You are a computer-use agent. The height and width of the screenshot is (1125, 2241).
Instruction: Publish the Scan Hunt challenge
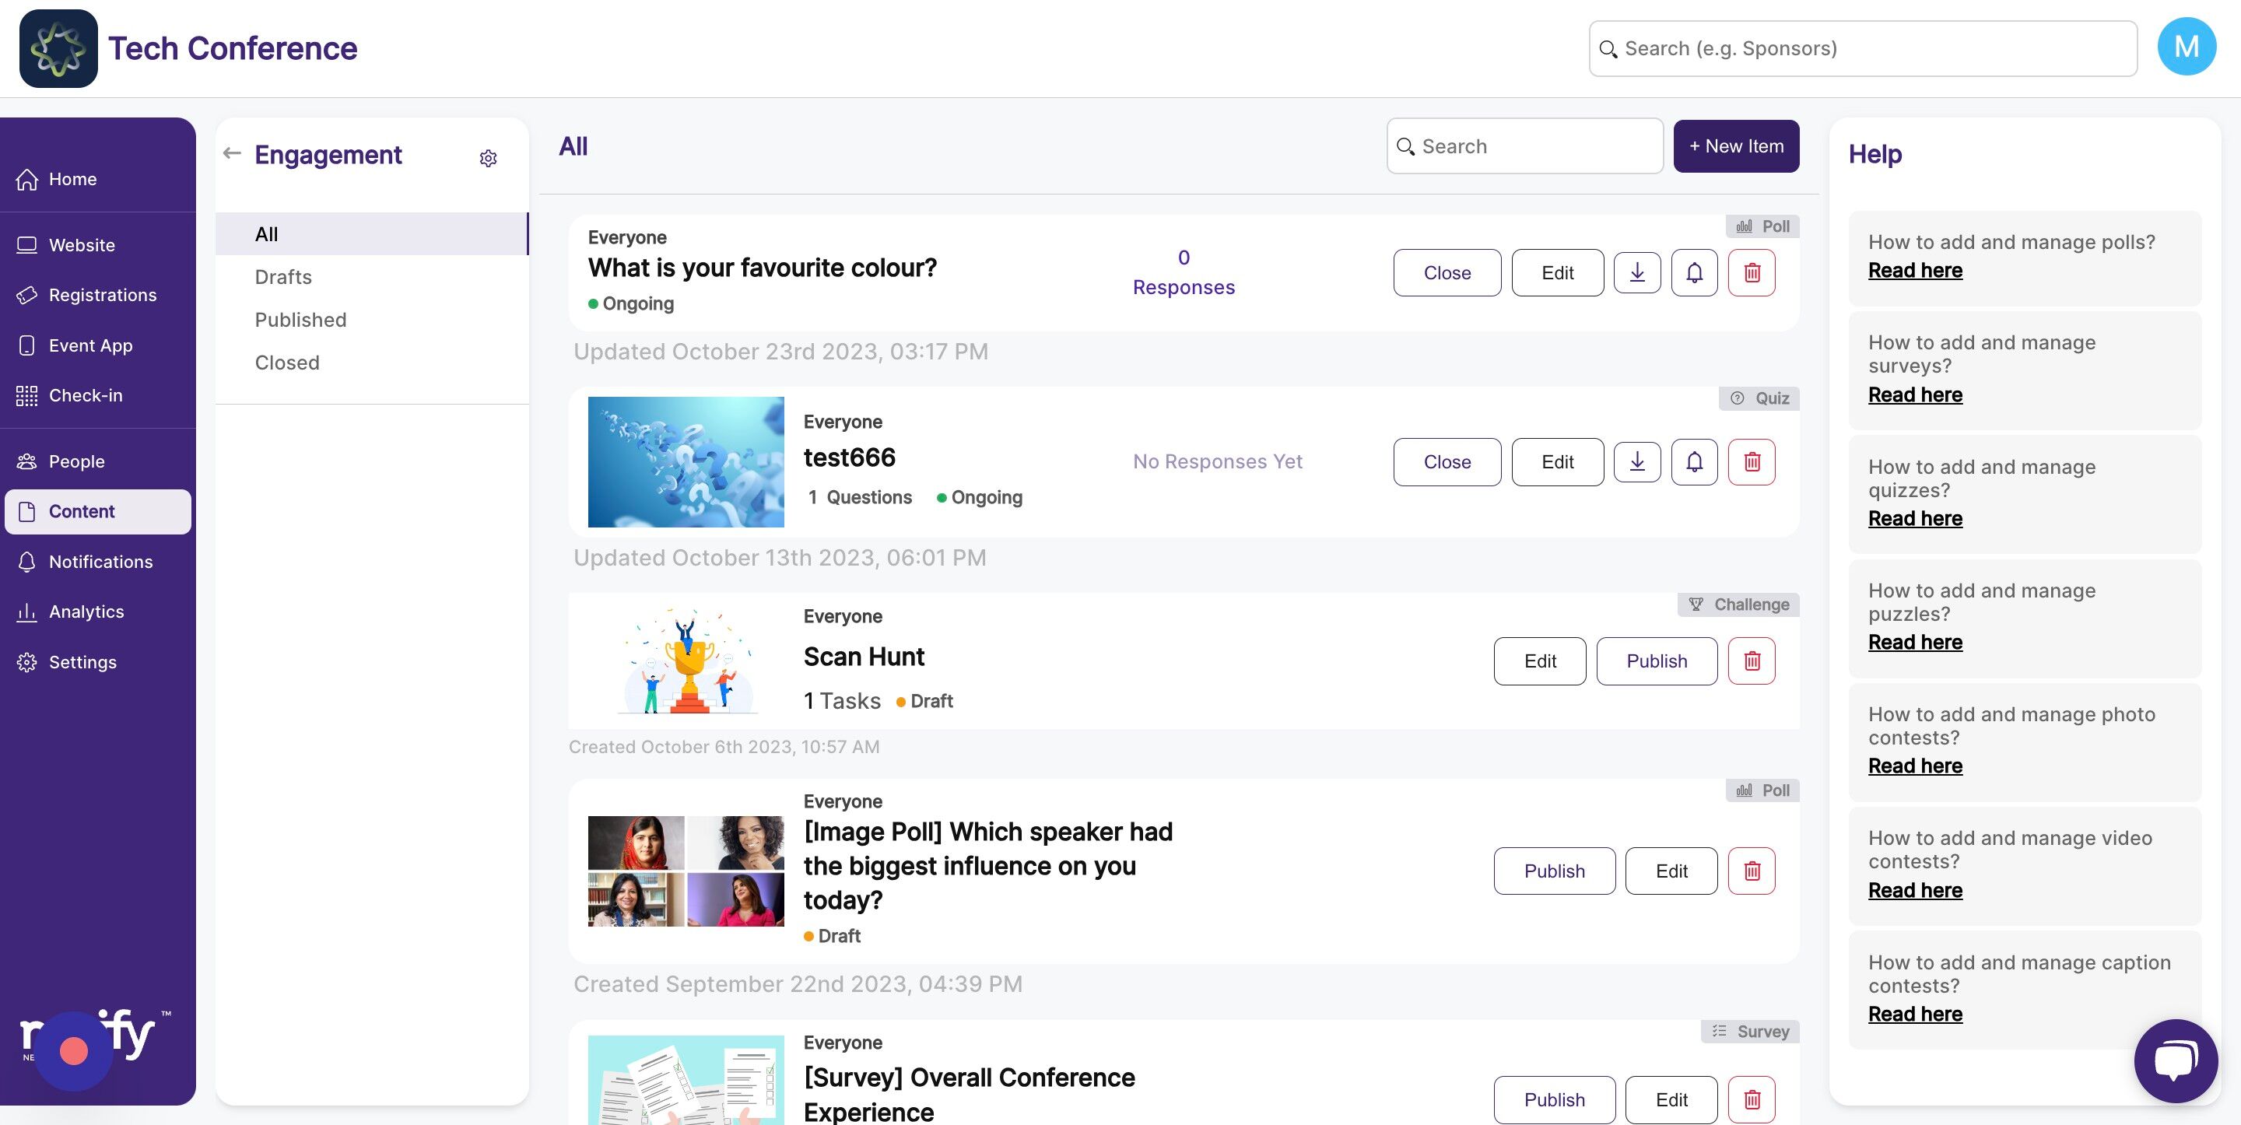point(1657,661)
